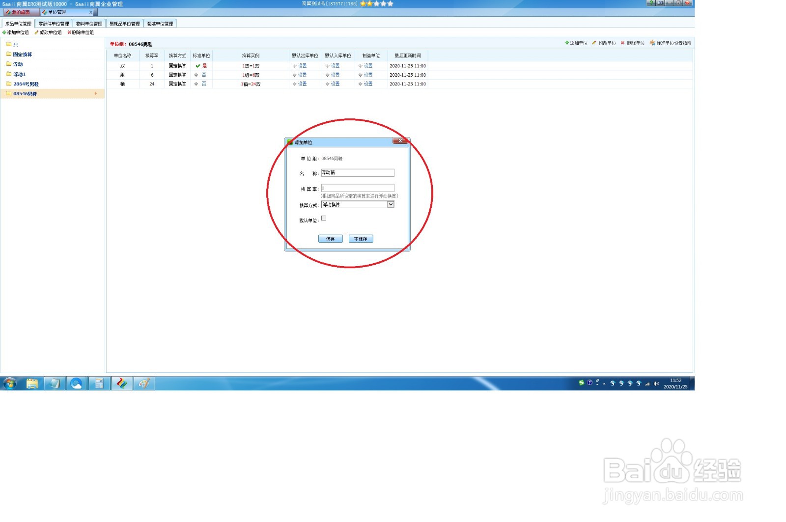Close the 添加单位 dialog
This screenshot has height=522, width=786.
(x=400, y=141)
